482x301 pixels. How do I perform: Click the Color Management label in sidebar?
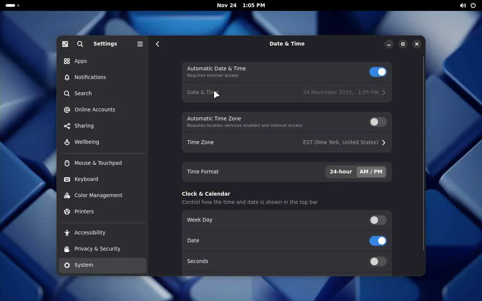point(98,195)
